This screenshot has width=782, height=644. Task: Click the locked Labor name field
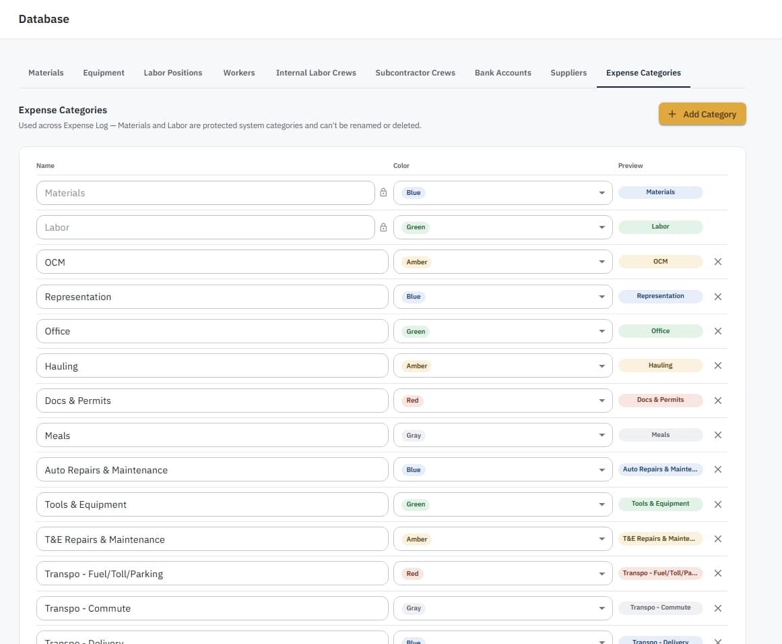(x=205, y=227)
